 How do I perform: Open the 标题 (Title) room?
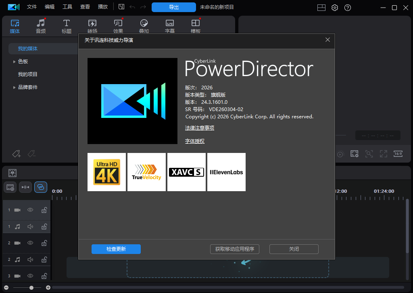click(67, 26)
